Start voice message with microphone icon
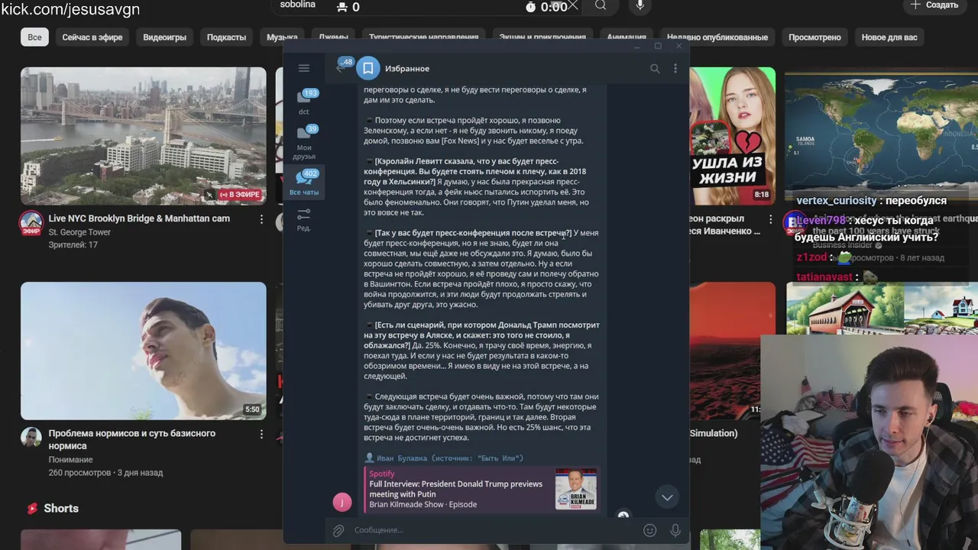The width and height of the screenshot is (978, 550). (675, 530)
